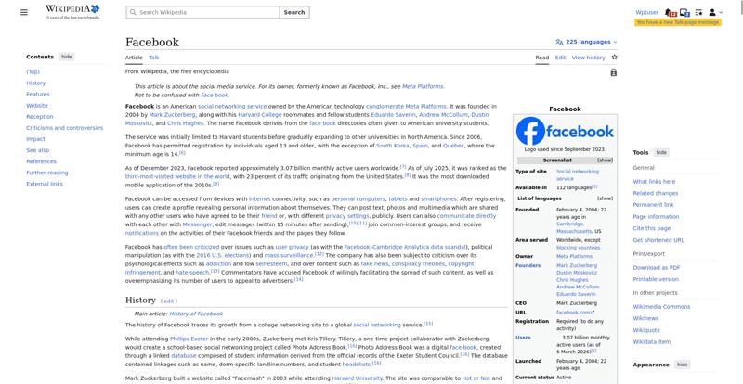This screenshot has height=384, width=743.
Task: Click the magnifier icon in the search box
Action: click(x=132, y=12)
